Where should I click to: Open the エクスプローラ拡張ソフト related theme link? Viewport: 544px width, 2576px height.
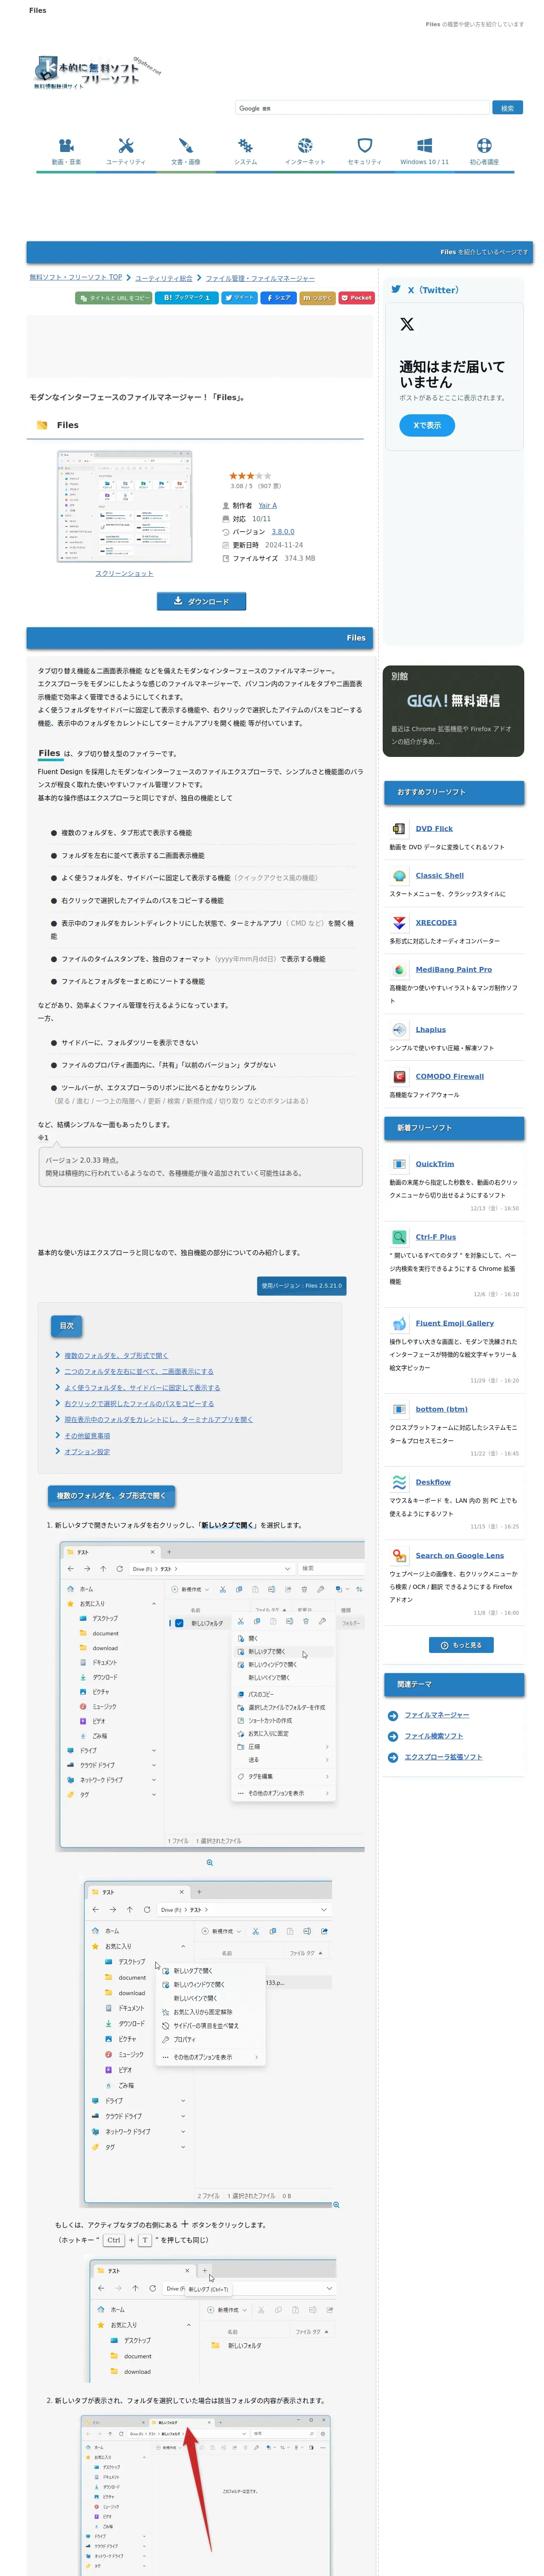[x=443, y=1757]
